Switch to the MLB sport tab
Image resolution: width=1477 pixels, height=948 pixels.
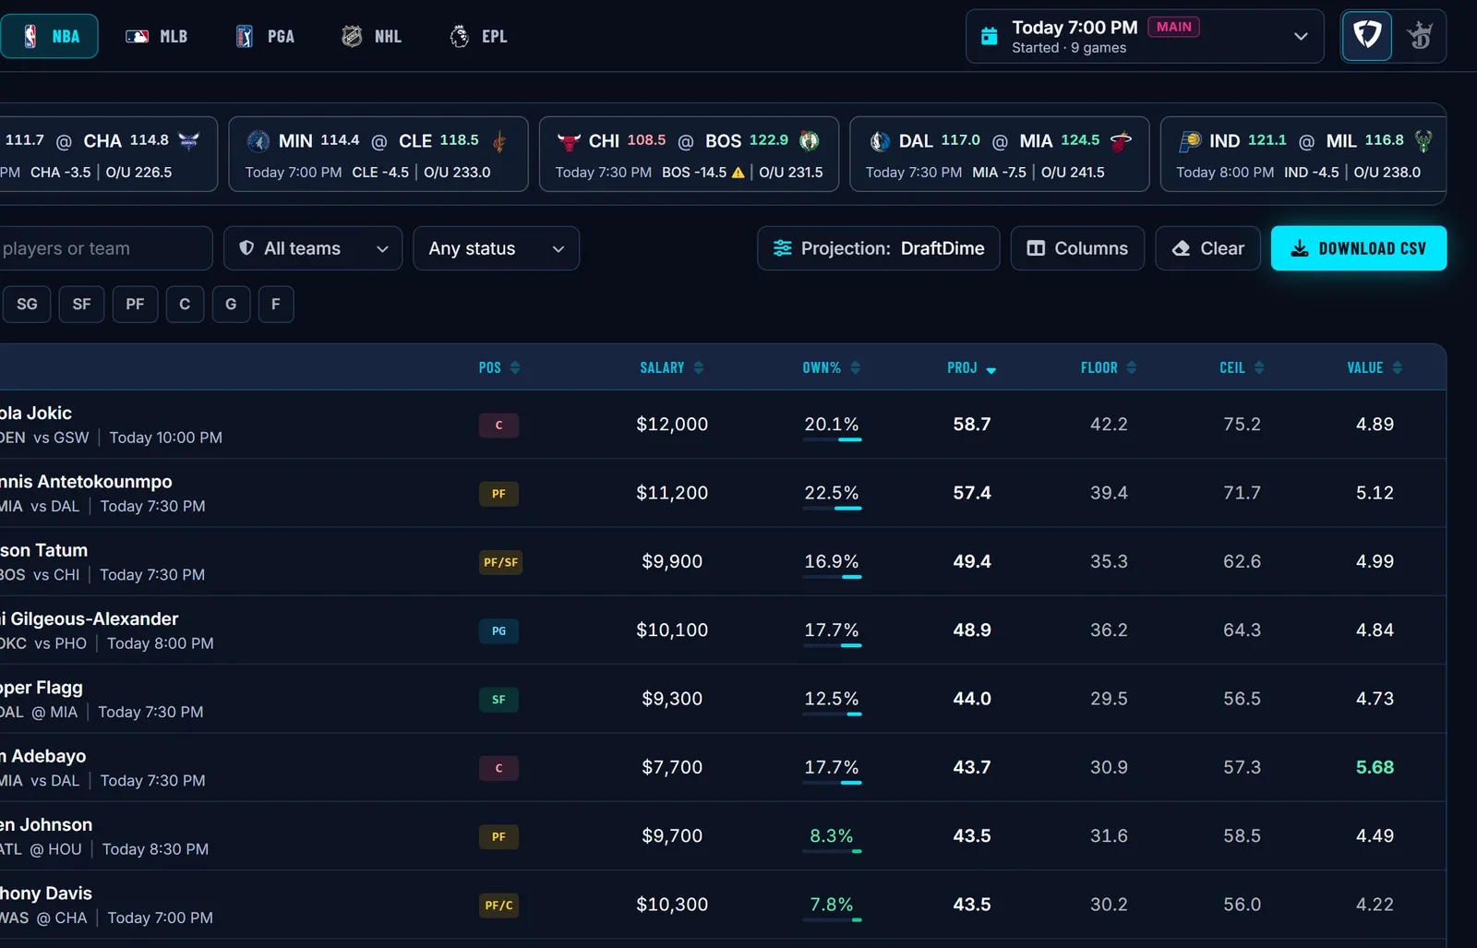(x=157, y=37)
